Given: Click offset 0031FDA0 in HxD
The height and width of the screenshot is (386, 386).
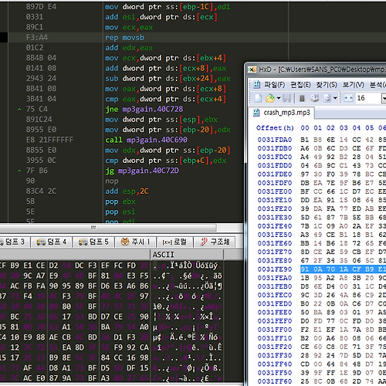Looking at the screenshot, I should 275,140.
